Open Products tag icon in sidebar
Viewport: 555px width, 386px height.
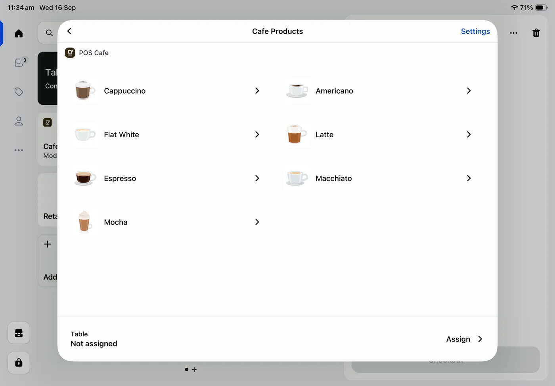[19, 92]
